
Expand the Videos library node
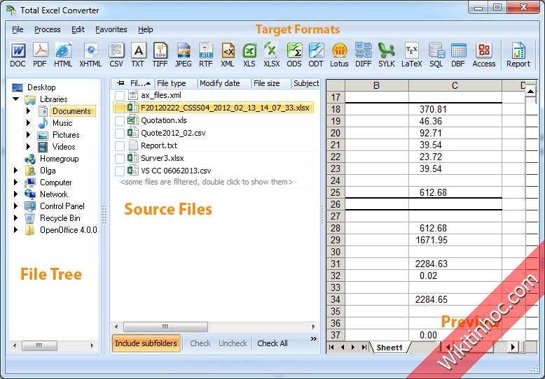tap(29, 146)
